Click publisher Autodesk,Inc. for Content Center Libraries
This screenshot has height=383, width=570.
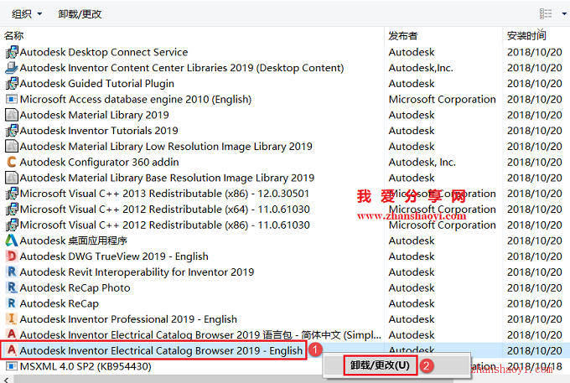421,68
